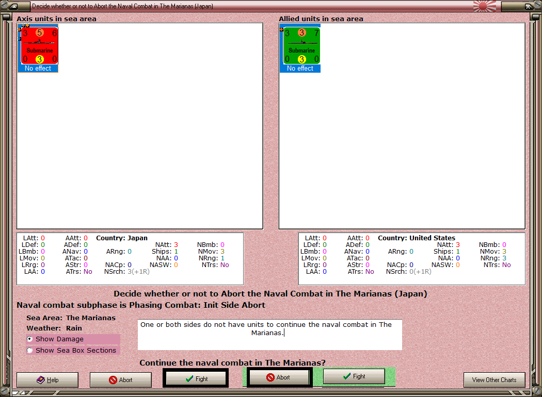Click the 'No effect' label under the US submarine
Screen dimensions: 542x397
click(x=300, y=69)
